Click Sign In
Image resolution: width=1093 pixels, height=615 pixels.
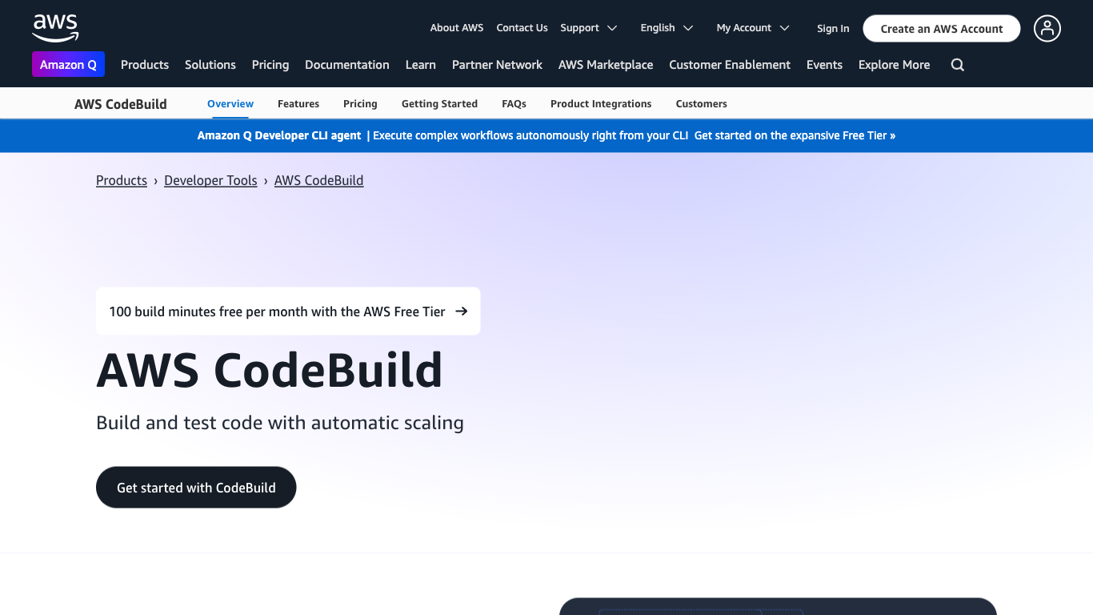(833, 29)
